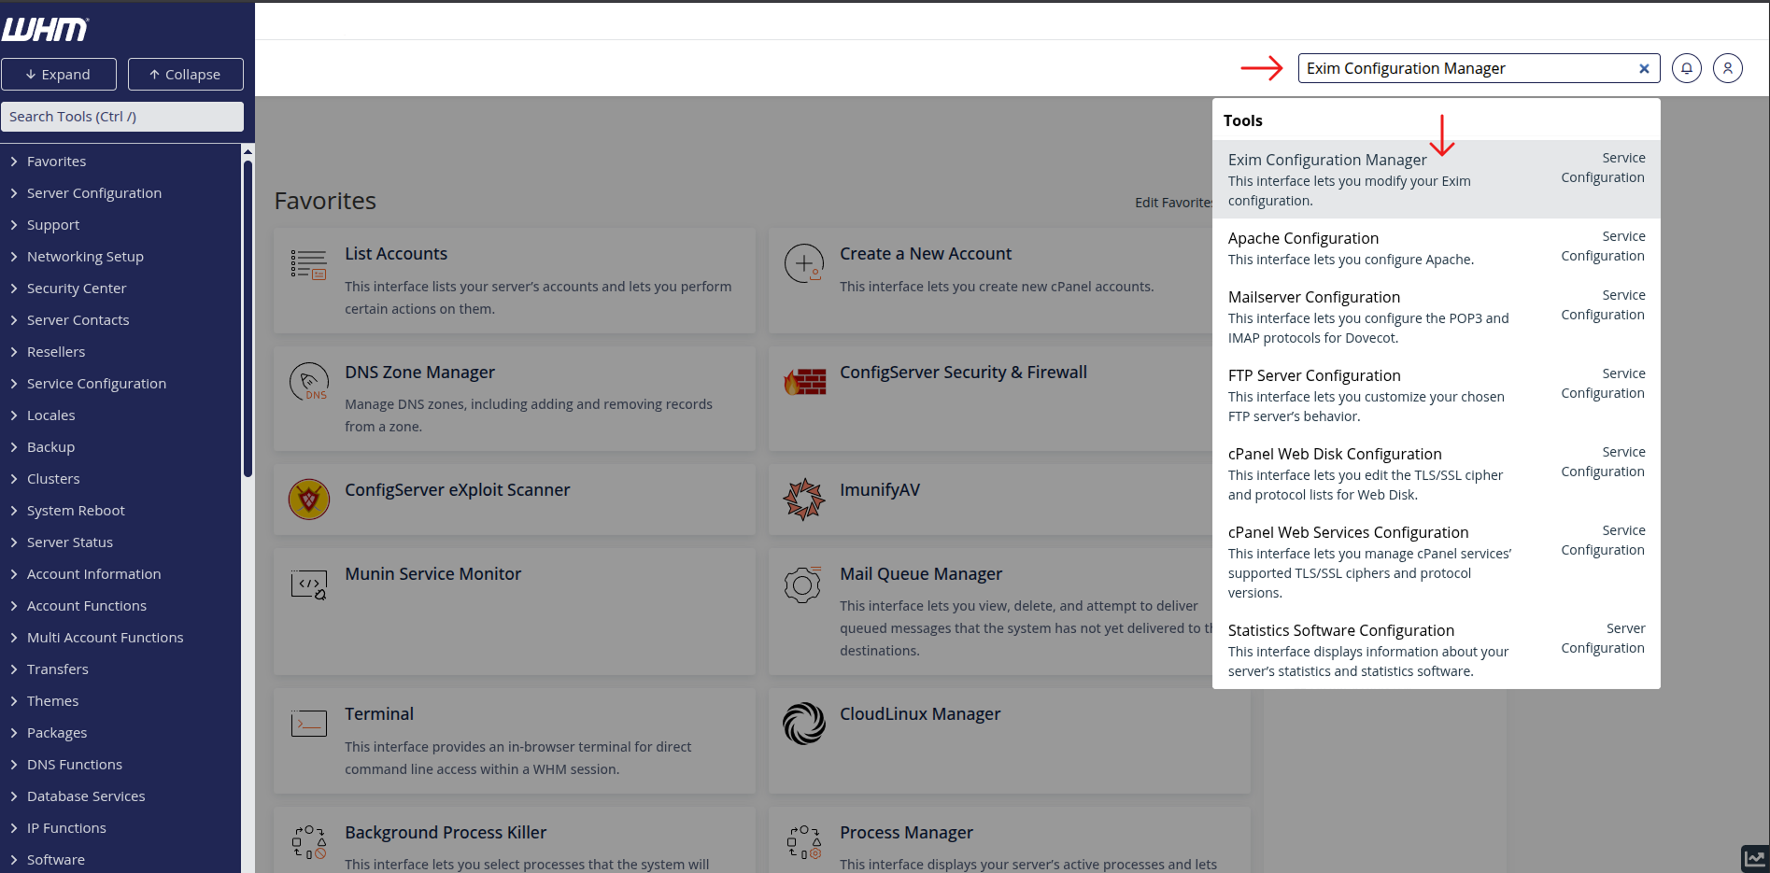This screenshot has width=1770, height=873.
Task: Open the user account icon
Action: click(x=1727, y=68)
